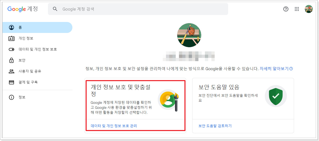Click the 홈 person circle icon
The width and height of the screenshot is (319, 141).
[11, 27]
